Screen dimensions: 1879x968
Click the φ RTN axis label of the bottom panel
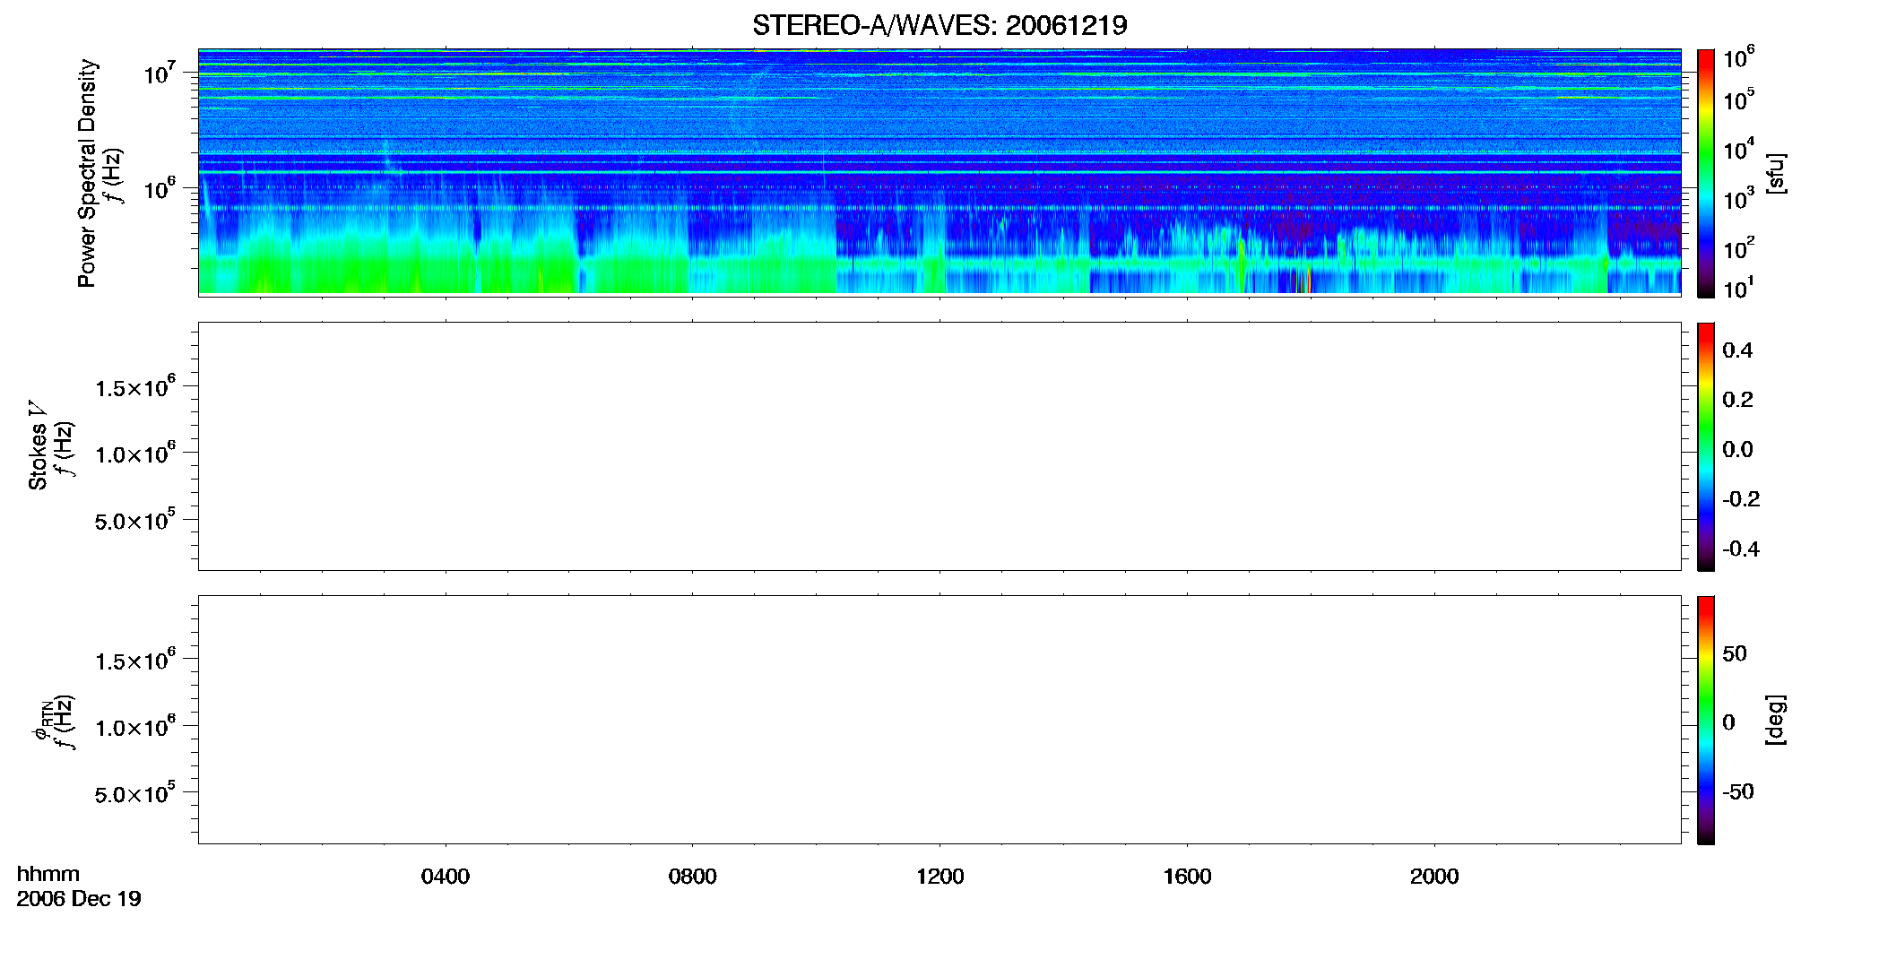click(43, 721)
